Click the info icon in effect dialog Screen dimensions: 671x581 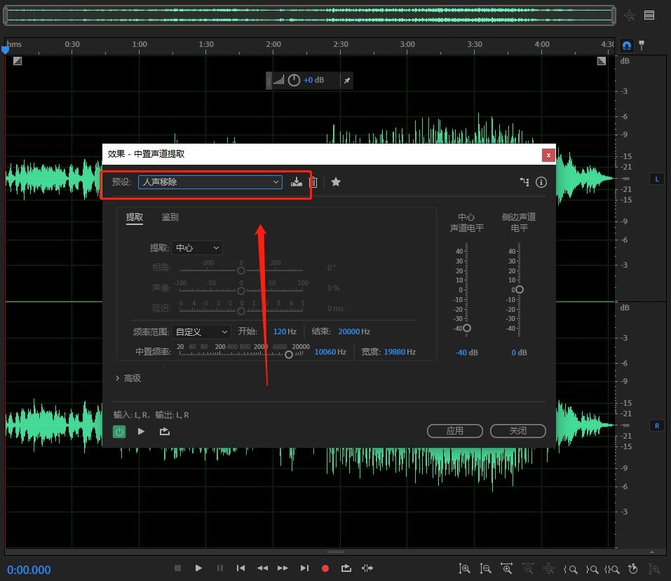[541, 182]
